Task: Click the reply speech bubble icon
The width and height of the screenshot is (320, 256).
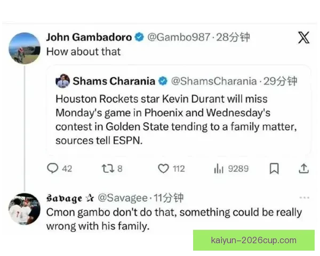Action: (x=52, y=169)
